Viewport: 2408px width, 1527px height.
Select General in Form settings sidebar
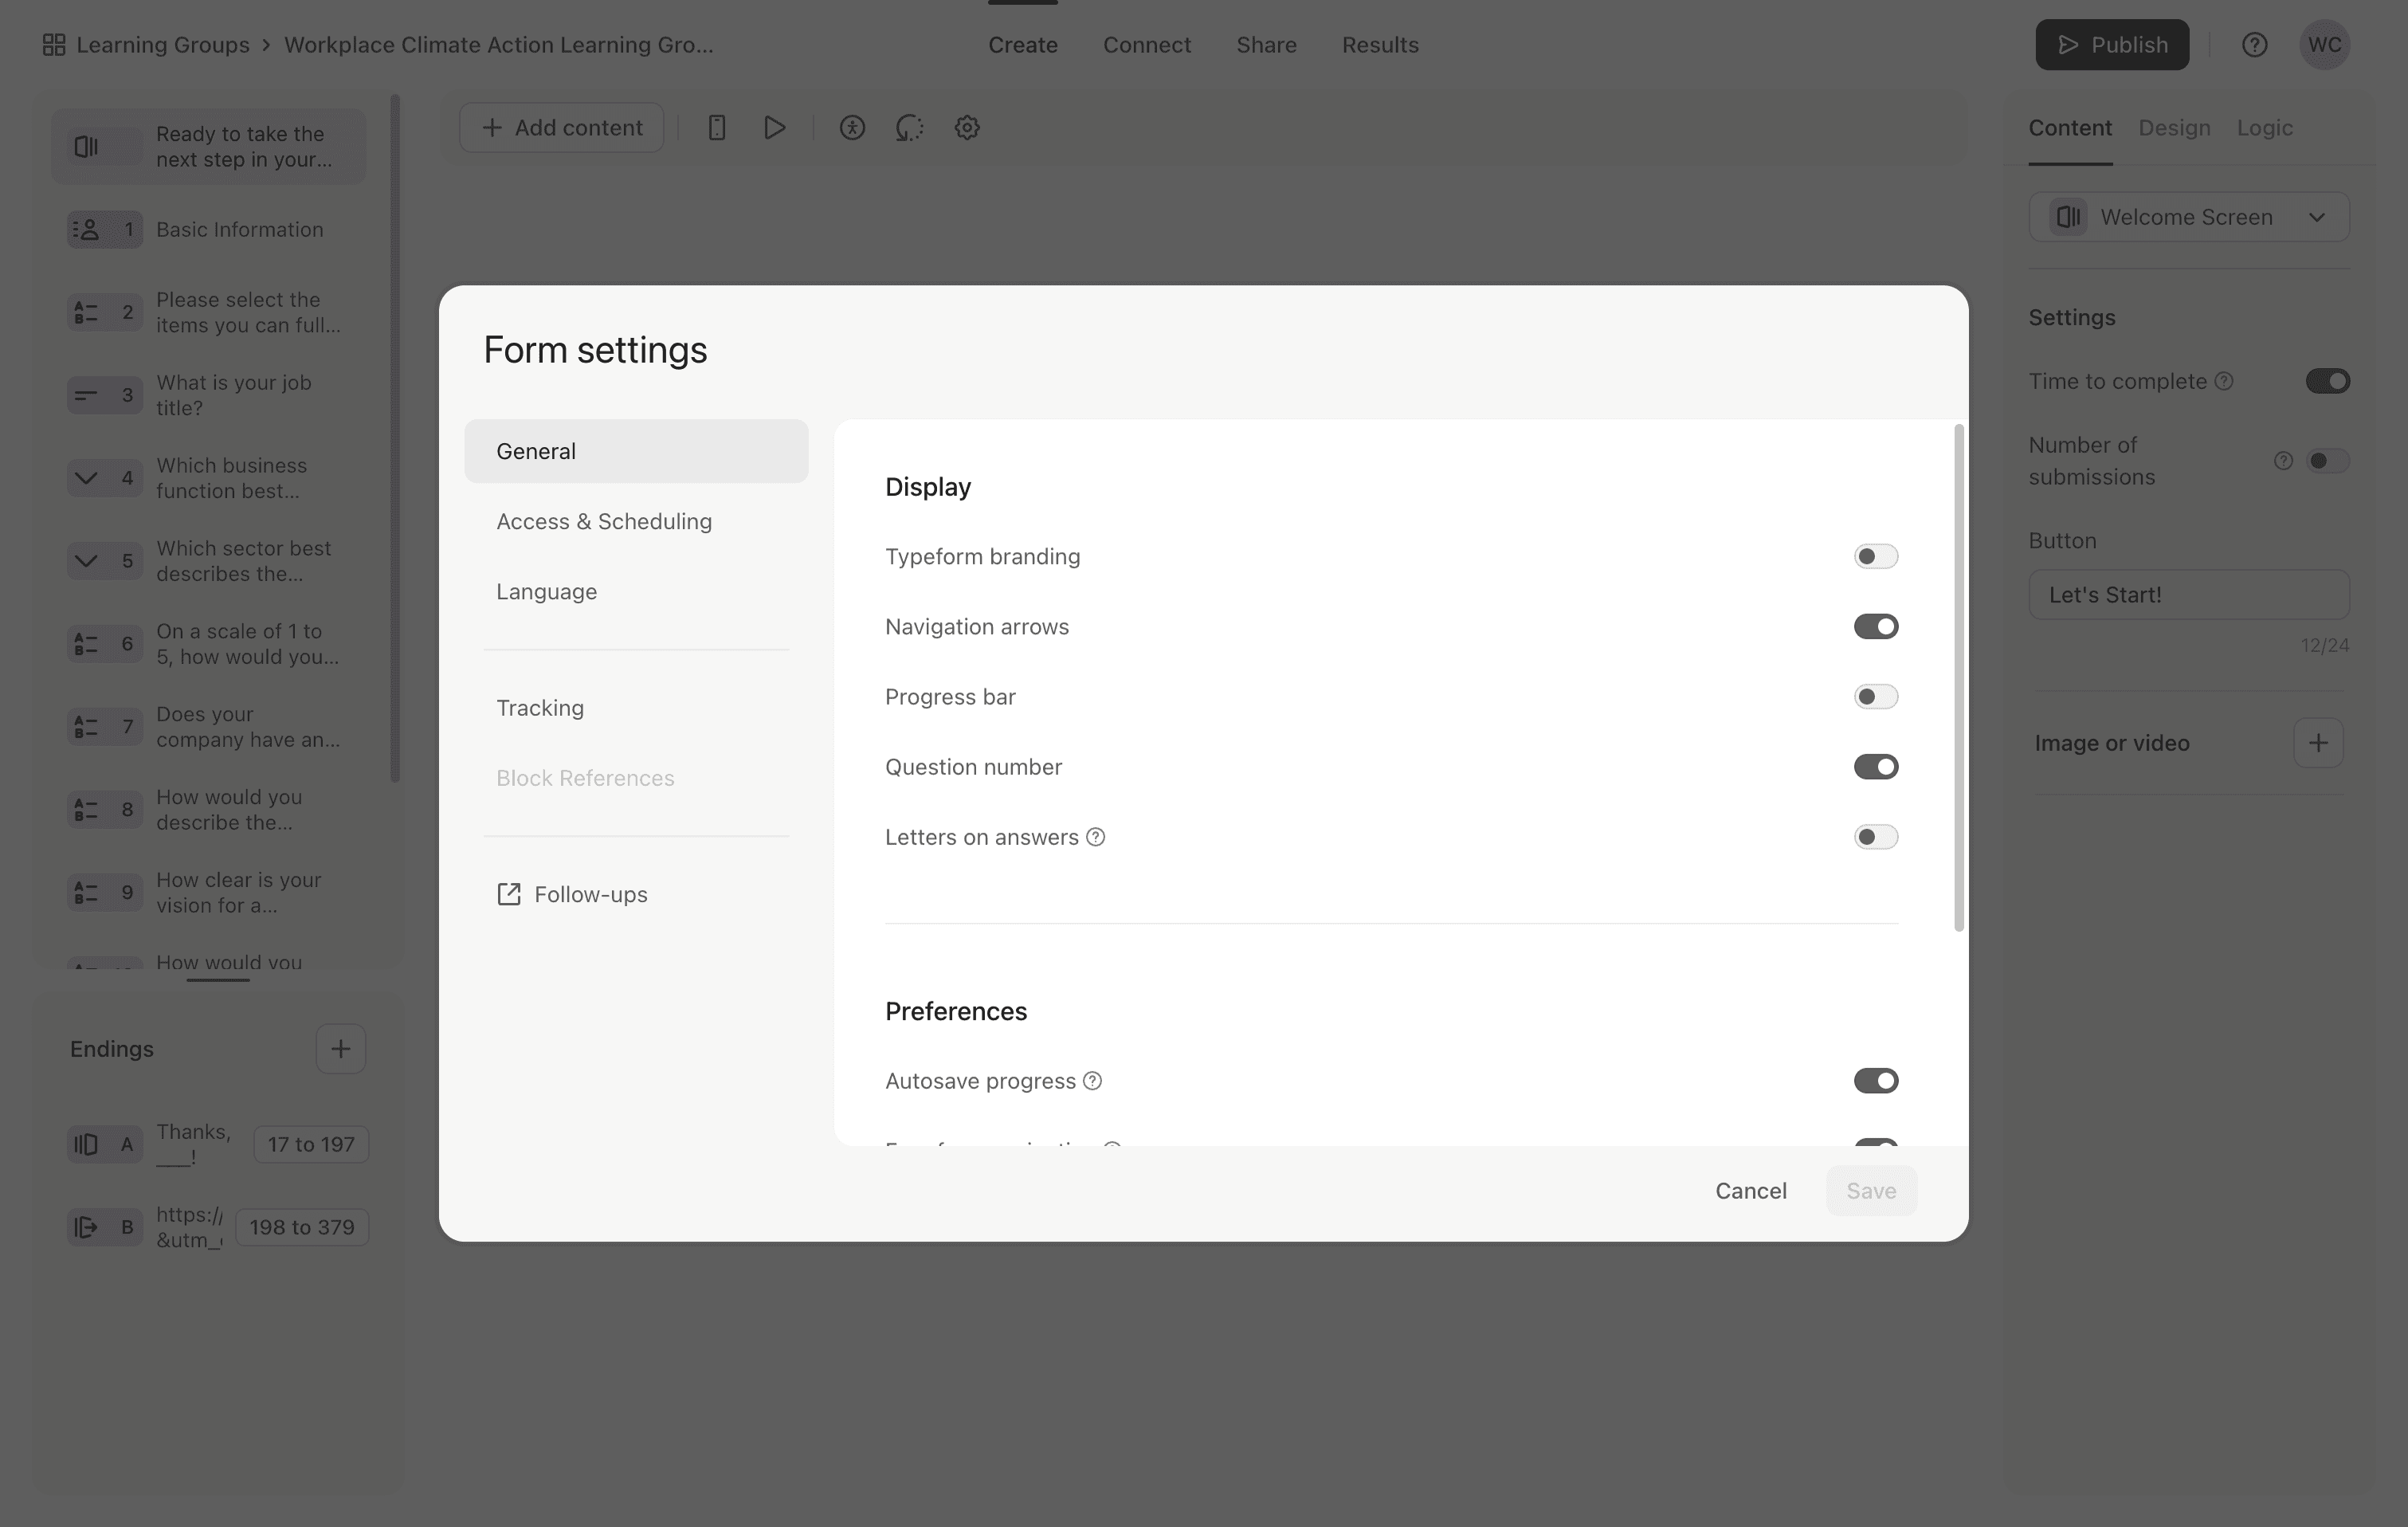point(636,451)
